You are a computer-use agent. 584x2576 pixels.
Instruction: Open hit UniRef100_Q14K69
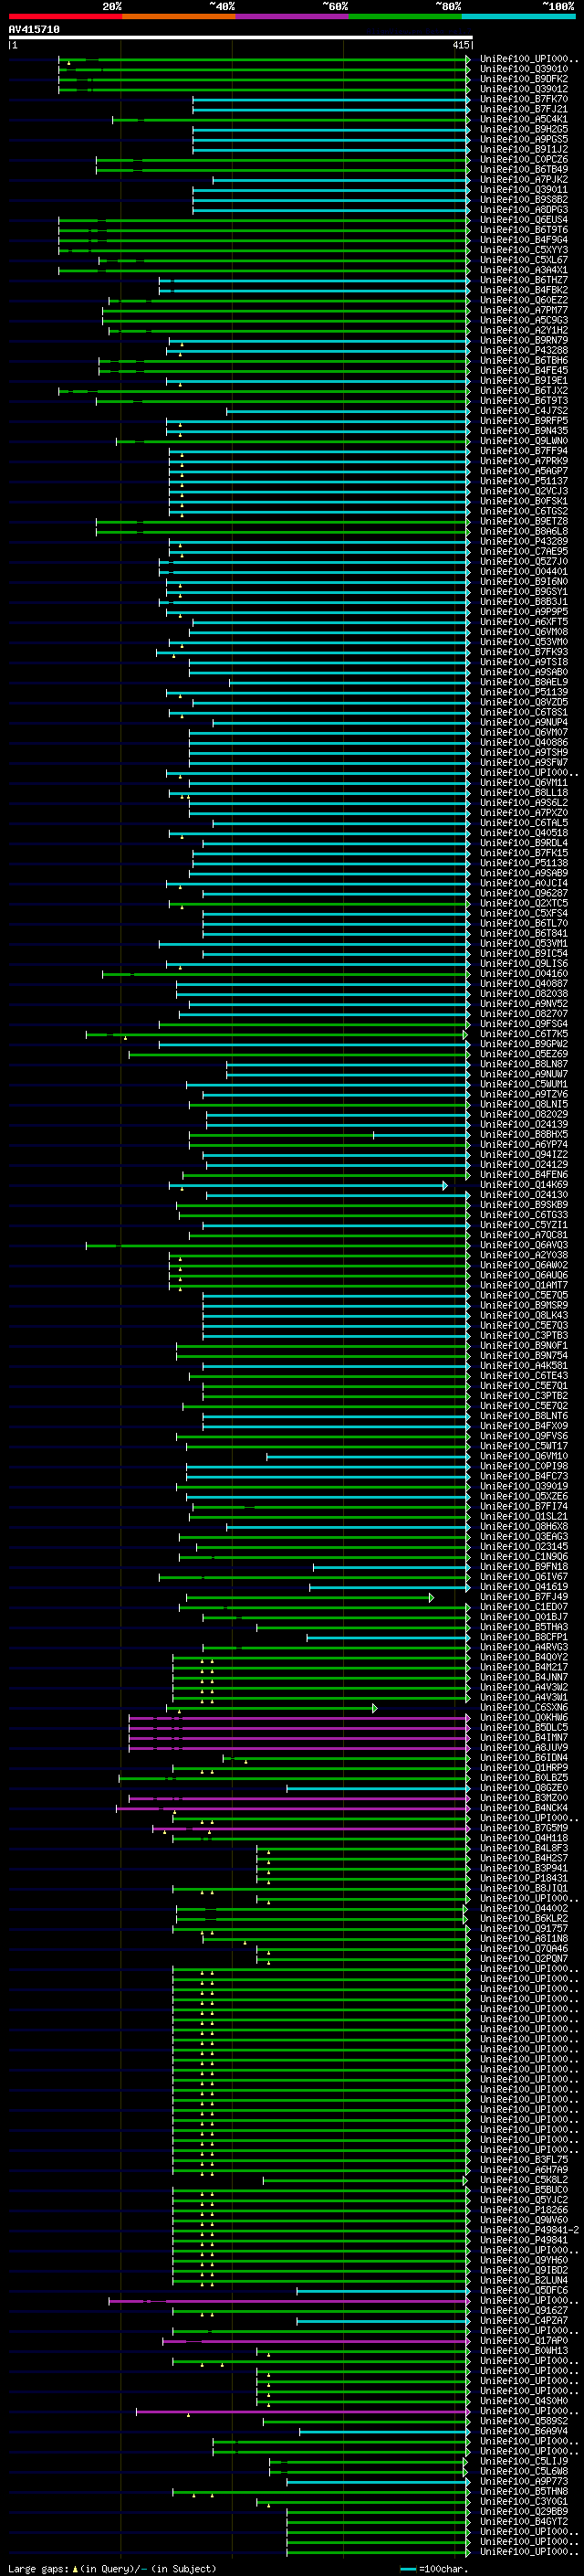(524, 1185)
